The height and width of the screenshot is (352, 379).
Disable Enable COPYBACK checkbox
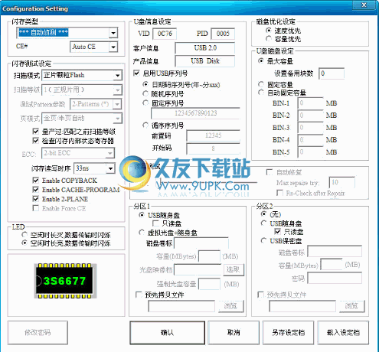pyautogui.click(x=36, y=181)
